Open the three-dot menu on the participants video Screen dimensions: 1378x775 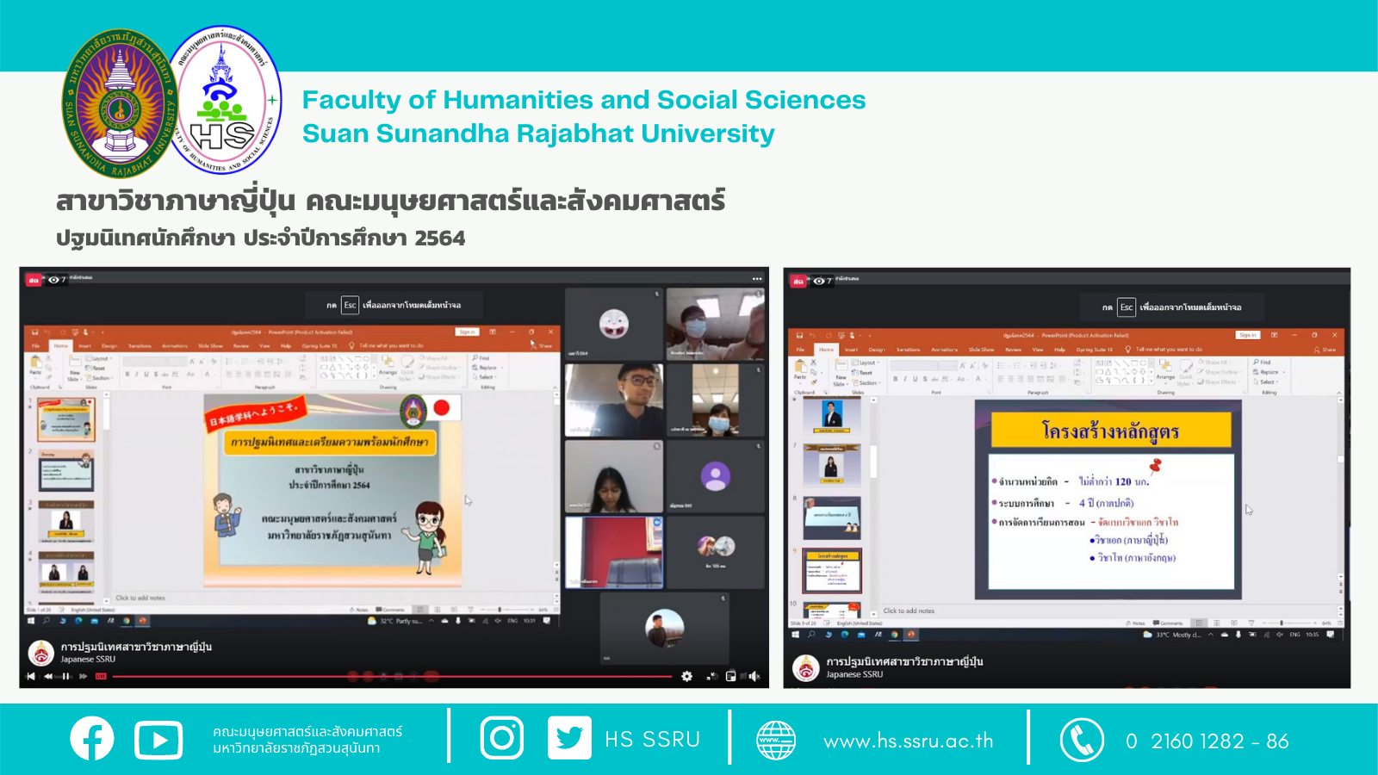click(757, 279)
